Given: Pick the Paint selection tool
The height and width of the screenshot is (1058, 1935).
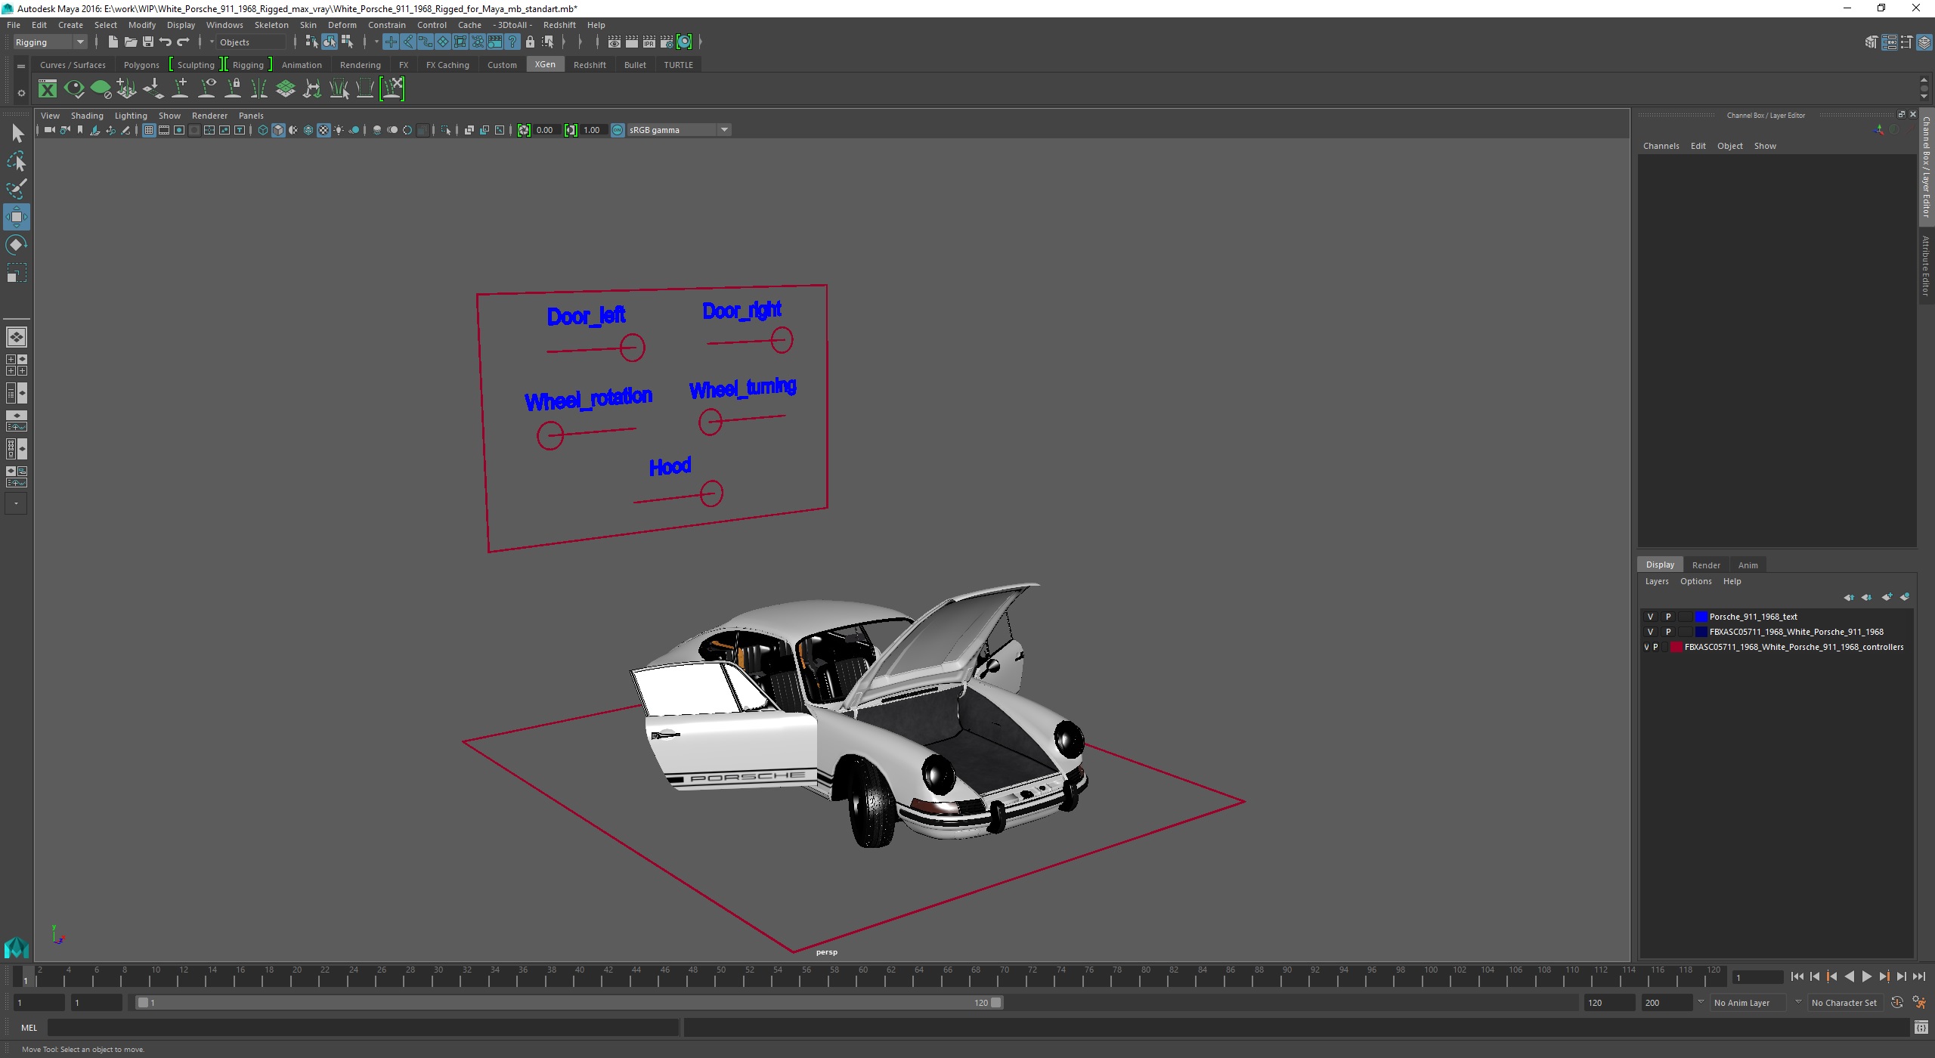Looking at the screenshot, I should (17, 189).
